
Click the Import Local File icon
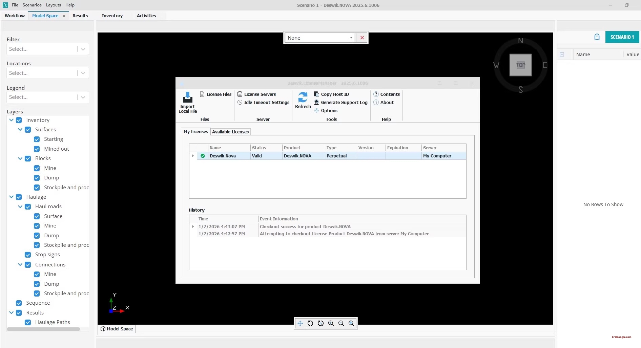[x=188, y=98]
